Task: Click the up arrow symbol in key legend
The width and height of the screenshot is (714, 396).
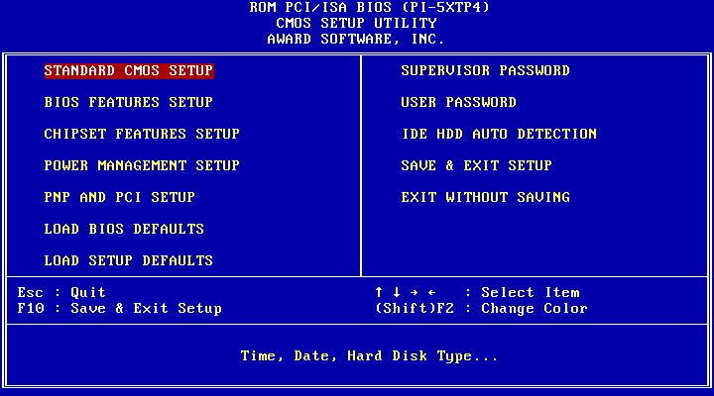Action: (379, 292)
